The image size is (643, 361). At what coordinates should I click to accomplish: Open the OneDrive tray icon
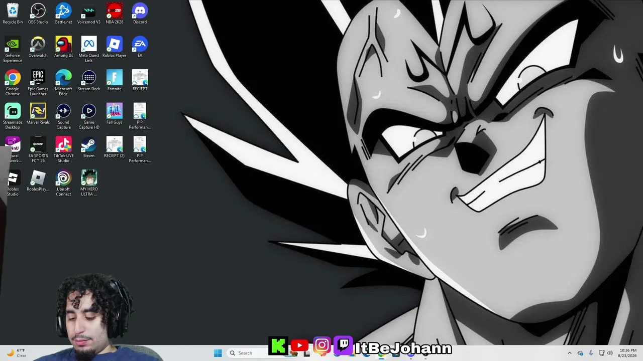[x=580, y=353]
